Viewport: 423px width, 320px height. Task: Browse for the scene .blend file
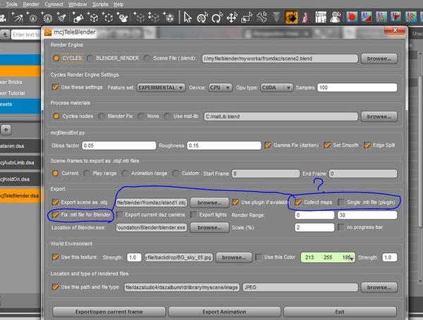tap(379, 59)
